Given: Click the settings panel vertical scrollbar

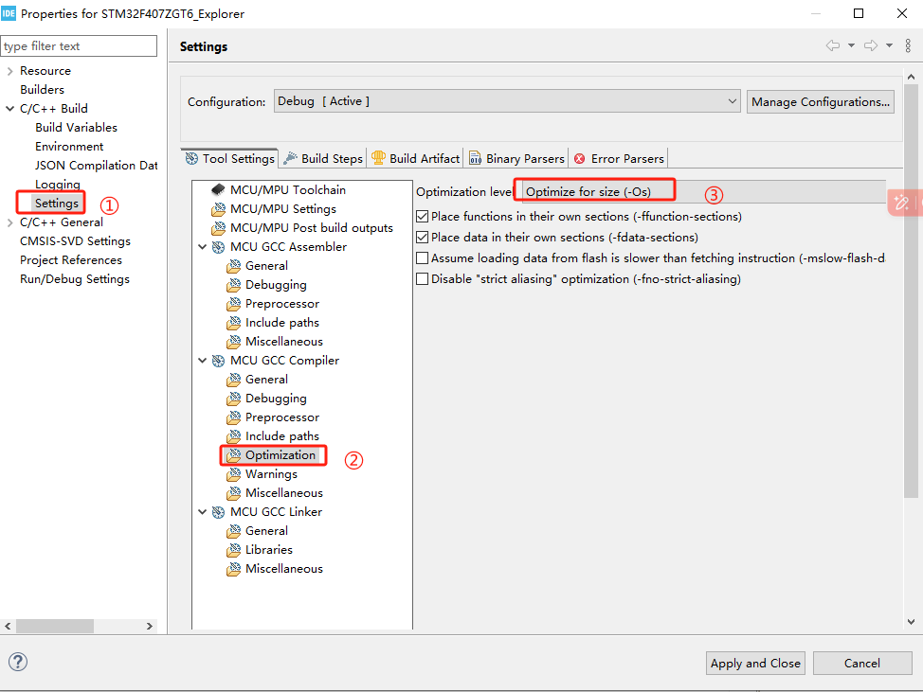Looking at the screenshot, I should point(911,291).
